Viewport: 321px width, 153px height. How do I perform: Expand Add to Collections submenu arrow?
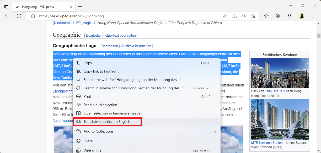tap(215, 131)
